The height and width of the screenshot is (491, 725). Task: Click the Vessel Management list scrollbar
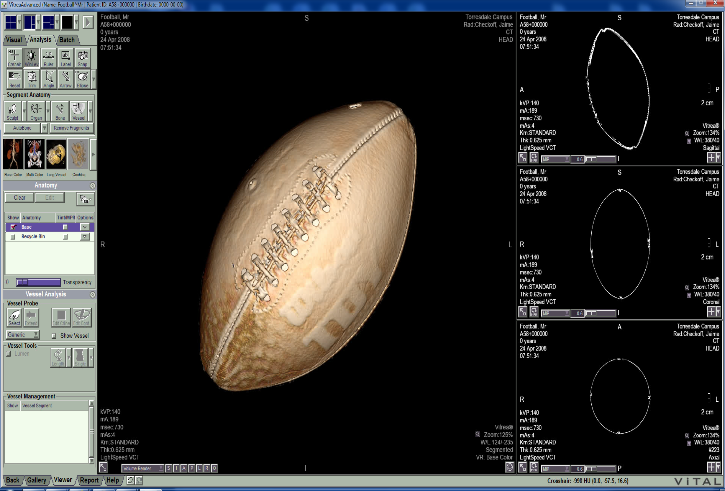pos(91,432)
